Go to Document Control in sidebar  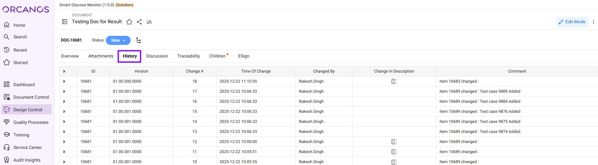tap(31, 97)
